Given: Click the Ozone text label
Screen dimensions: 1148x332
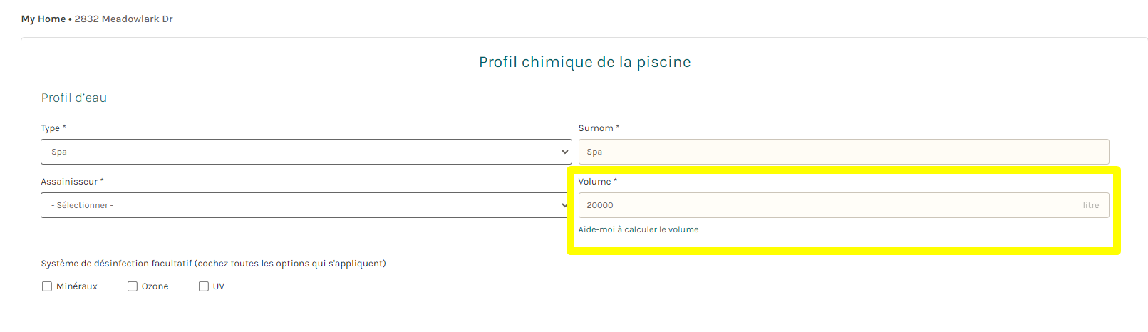Looking at the screenshot, I should click(x=155, y=286).
